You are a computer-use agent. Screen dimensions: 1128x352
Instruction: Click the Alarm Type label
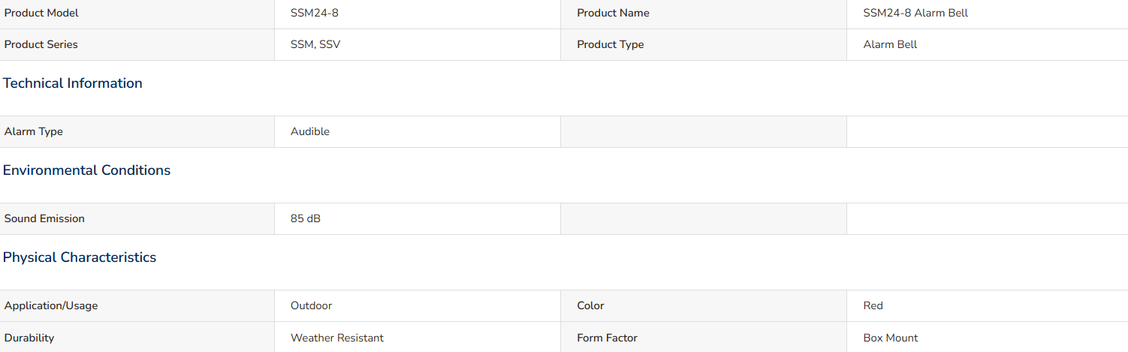click(x=34, y=131)
